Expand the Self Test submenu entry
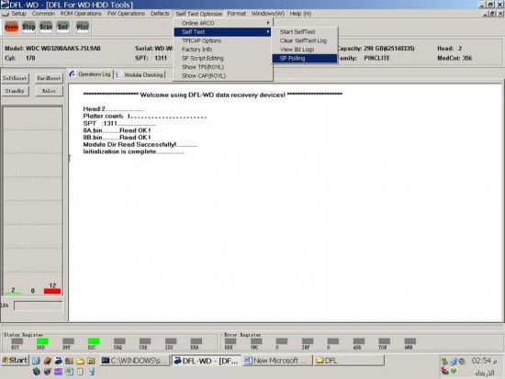Screen dimensions: 505x379 (x=223, y=32)
